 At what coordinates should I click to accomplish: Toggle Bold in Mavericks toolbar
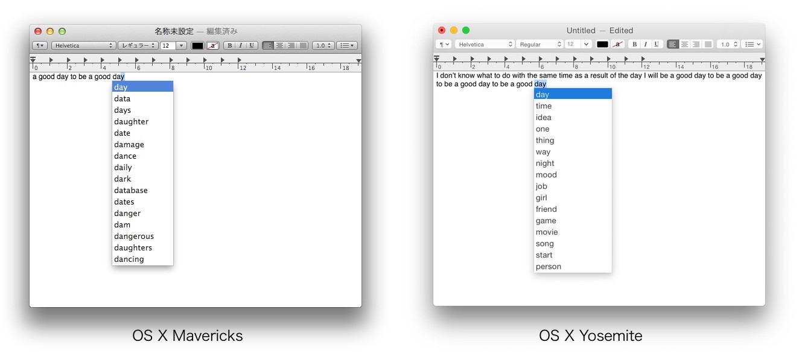point(230,46)
